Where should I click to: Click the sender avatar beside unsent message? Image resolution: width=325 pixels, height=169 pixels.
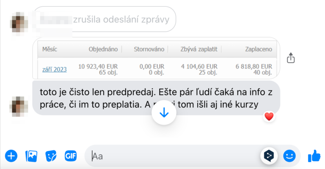(x=19, y=20)
